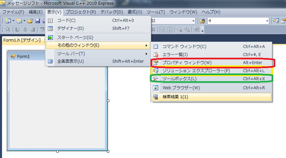The height and width of the screenshot is (158, 286).
Task: Click the Bring to Front icon
Action: pos(179,30)
